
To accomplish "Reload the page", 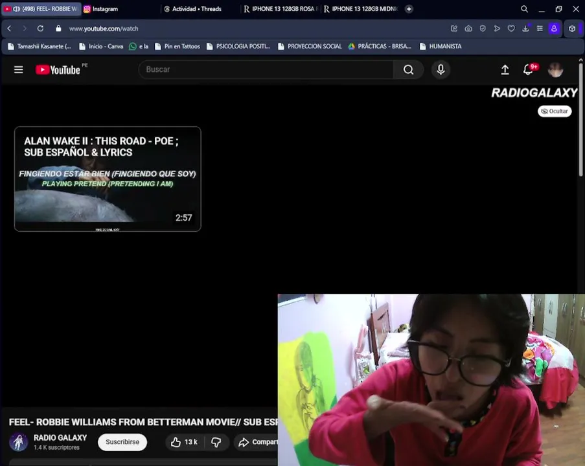I will [x=40, y=28].
